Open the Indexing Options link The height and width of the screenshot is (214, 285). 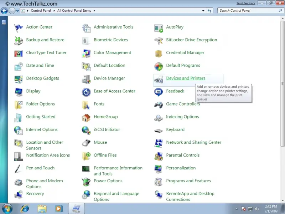pos(182,117)
